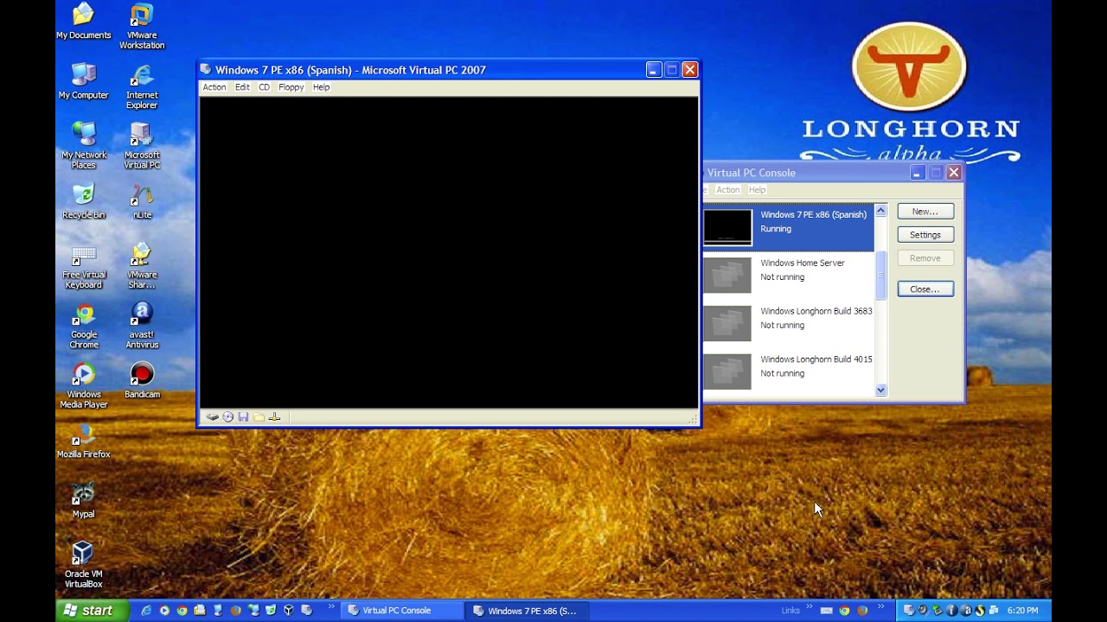
Task: Select Windows Home Server virtual machine
Action: click(x=788, y=276)
